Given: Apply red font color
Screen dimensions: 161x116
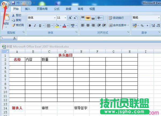Looking at the screenshot, I should coord(64,26).
